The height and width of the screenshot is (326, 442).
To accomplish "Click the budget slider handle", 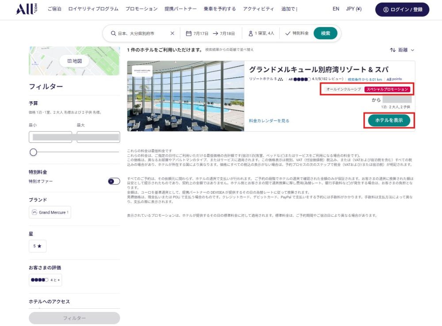I will pos(33,152).
